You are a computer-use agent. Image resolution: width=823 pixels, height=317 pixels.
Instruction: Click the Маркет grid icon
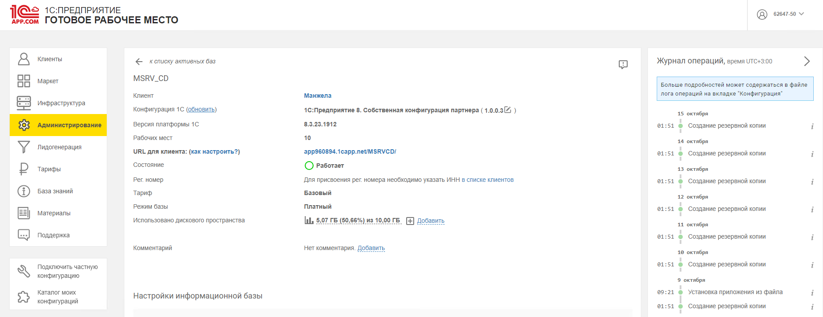[24, 81]
